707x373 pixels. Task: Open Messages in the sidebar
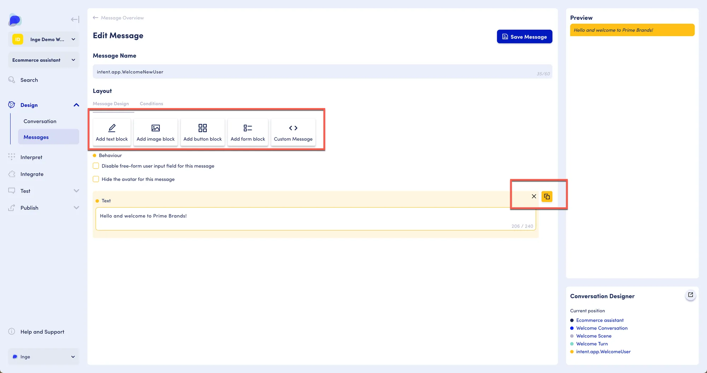point(48,137)
